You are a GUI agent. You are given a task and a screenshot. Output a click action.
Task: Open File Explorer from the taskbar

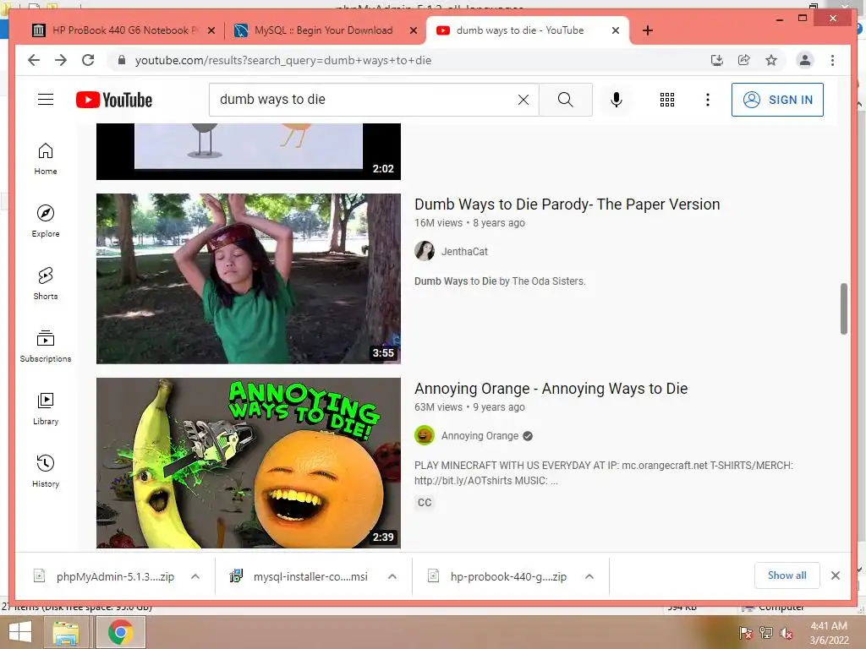(66, 632)
